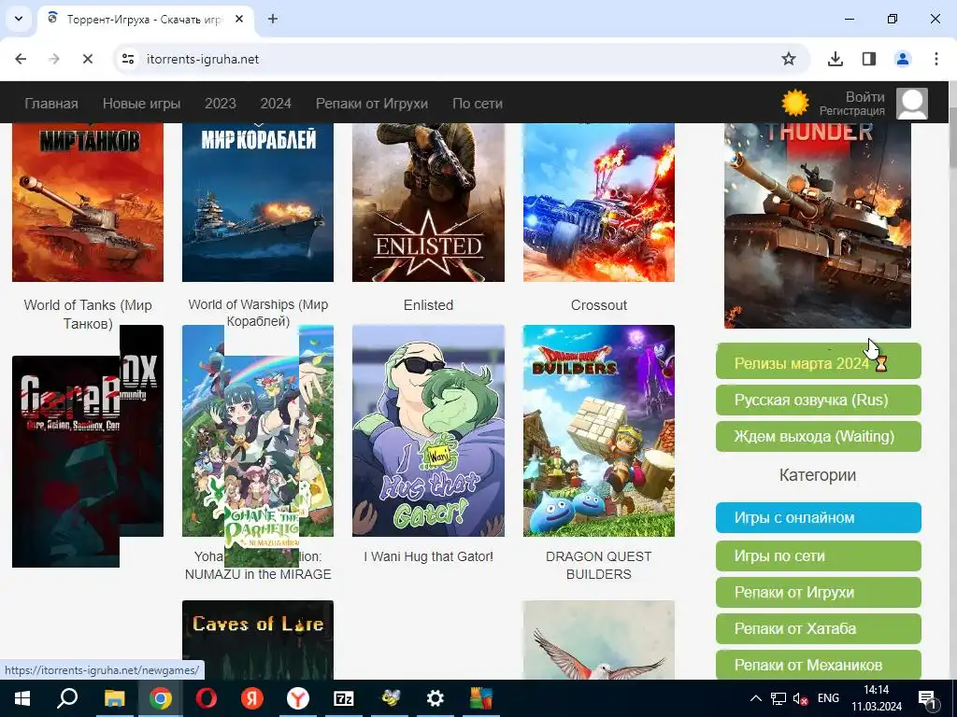Open the Windows Start menu

pyautogui.click(x=22, y=698)
